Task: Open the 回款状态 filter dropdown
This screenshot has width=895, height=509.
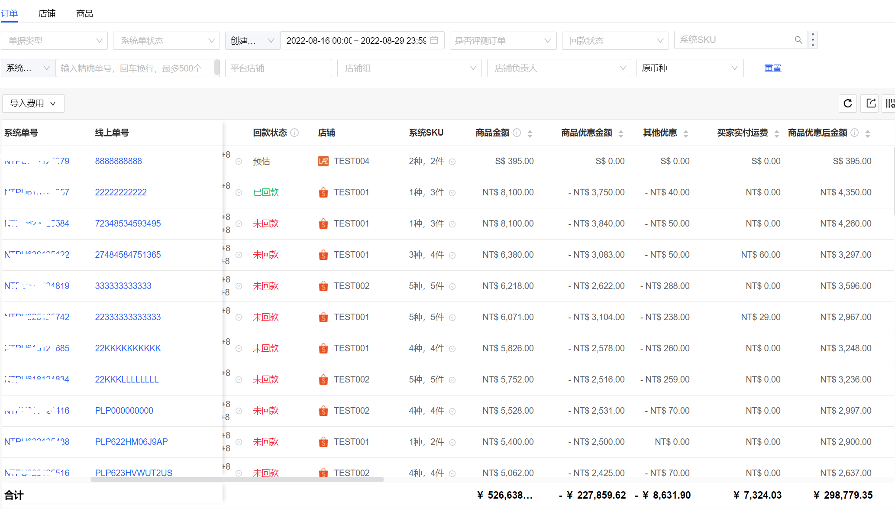Action: click(x=615, y=40)
